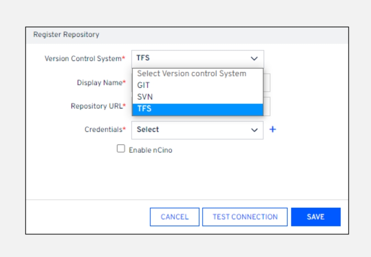
Task: Click the 'Register Repository' dialog title
Action: [x=66, y=35]
